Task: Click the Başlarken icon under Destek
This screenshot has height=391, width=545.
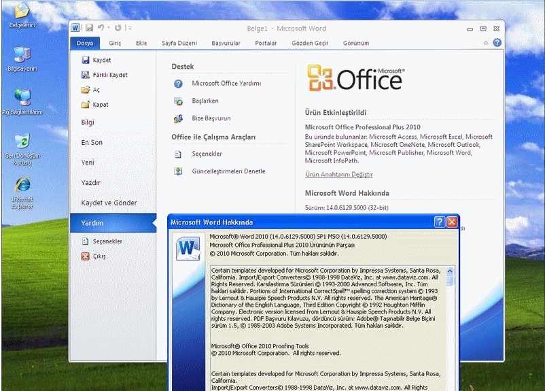Action: tap(178, 101)
